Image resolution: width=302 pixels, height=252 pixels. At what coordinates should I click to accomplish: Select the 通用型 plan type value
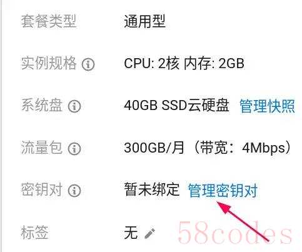[144, 21]
